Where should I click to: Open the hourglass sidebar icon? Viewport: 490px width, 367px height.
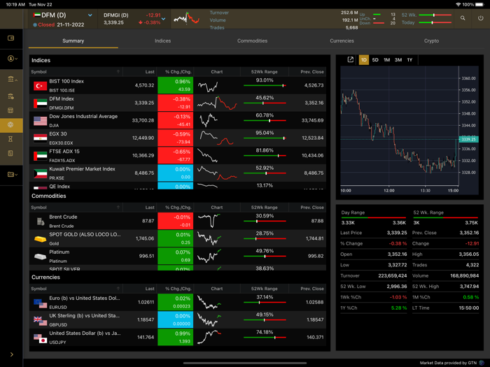tap(10, 139)
